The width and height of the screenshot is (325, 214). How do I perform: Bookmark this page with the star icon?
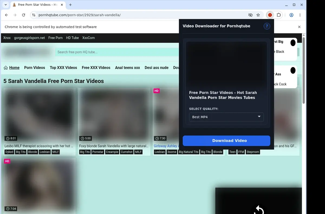pyautogui.click(x=258, y=15)
